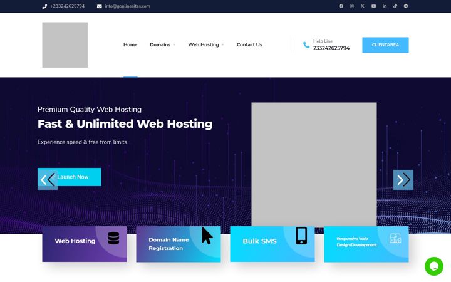The width and height of the screenshot is (451, 282).
Task: Open the TikTok social icon
Action: 395,6
